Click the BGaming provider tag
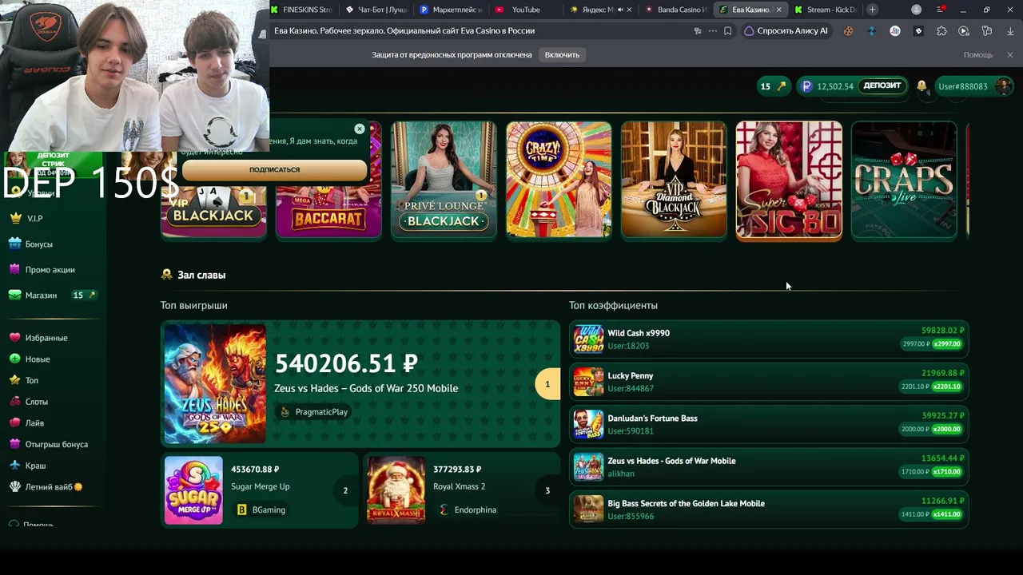 261,510
